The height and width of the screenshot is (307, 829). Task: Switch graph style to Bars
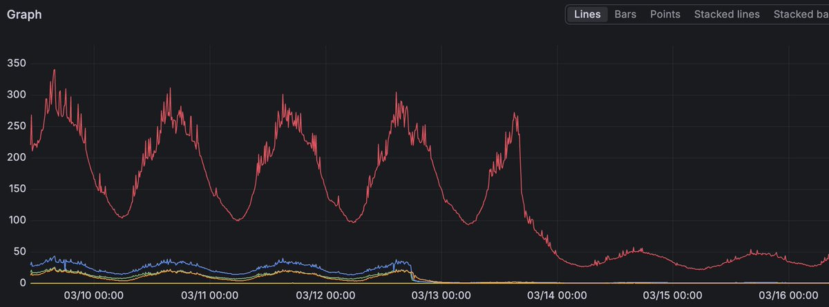point(625,14)
